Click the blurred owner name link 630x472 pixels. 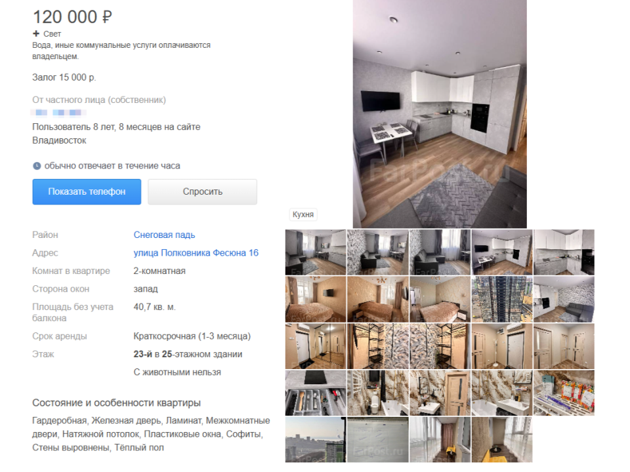(x=58, y=112)
